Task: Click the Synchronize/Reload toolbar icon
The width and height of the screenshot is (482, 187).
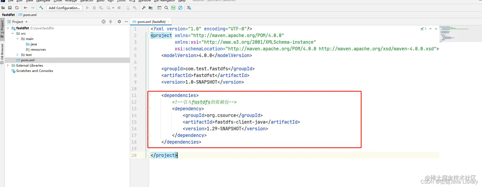Action: pos(17,8)
